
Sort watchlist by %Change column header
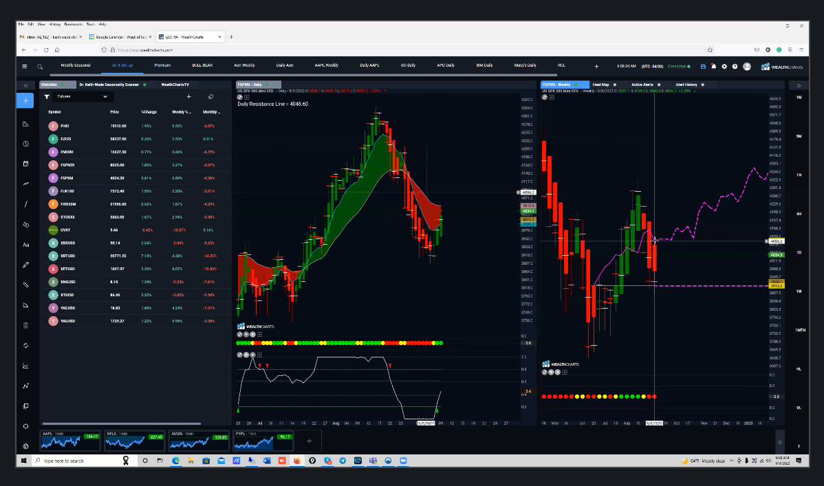[149, 112]
